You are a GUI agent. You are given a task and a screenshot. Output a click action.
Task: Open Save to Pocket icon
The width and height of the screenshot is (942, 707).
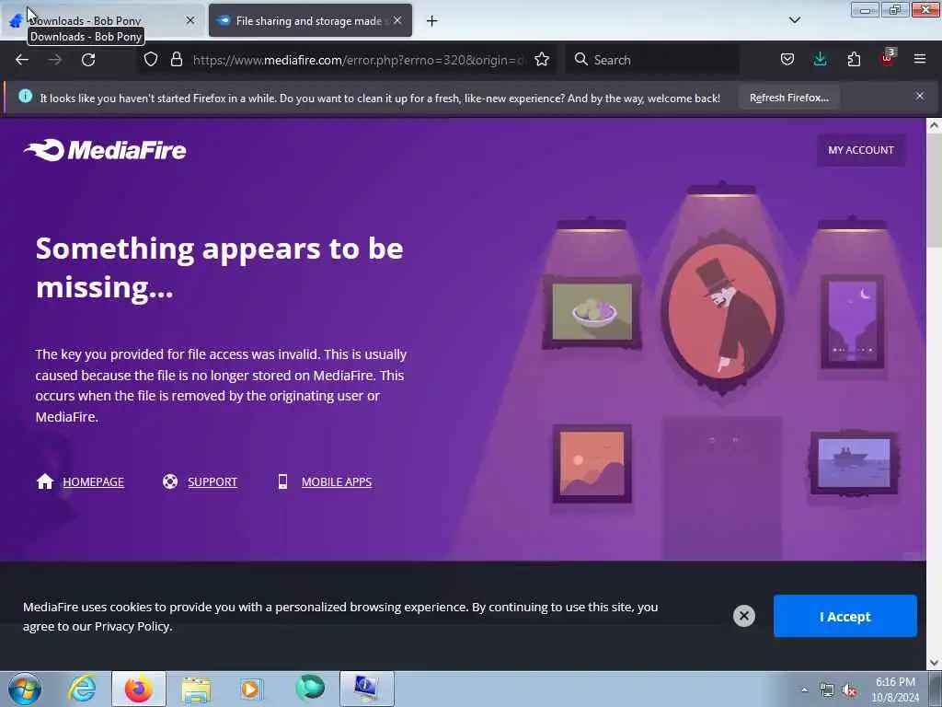coord(787,60)
